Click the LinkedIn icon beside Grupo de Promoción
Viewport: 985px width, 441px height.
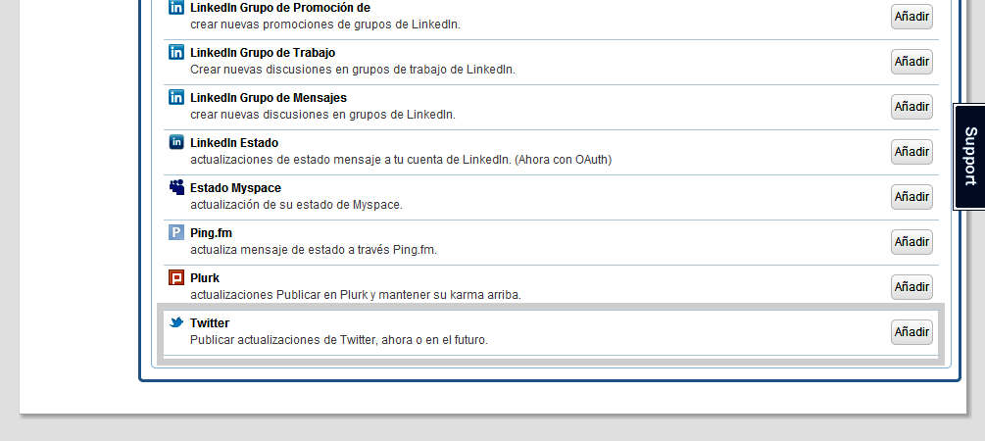click(176, 8)
